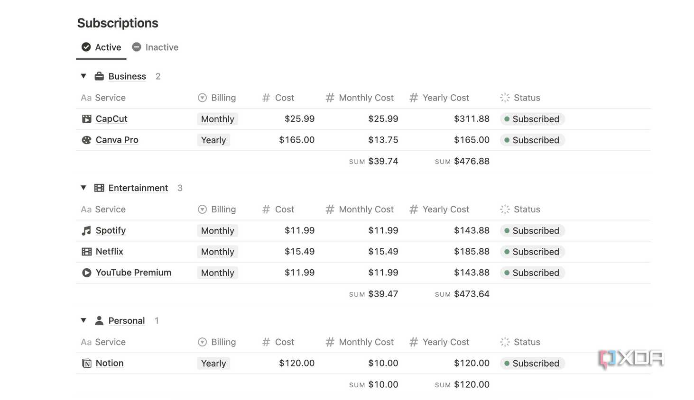This screenshot has height=400, width=694.
Task: Open the Entertainment group title
Action: click(x=138, y=188)
